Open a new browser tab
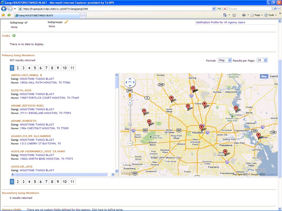The image size is (282, 211). (x=83, y=16)
